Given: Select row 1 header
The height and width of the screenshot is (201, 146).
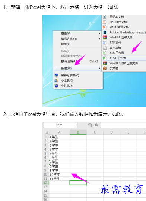Looking at the screenshot, I should click(46, 137).
